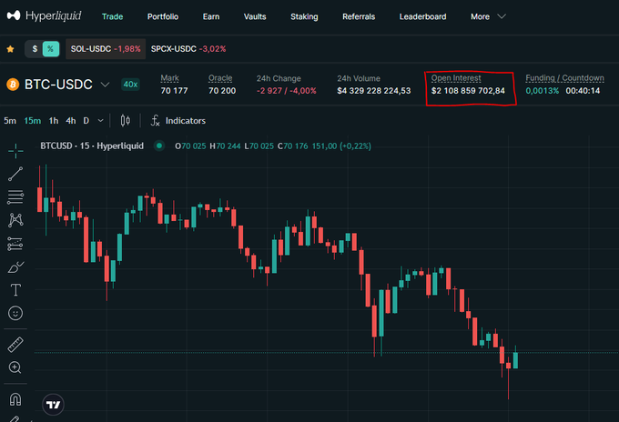Image resolution: width=619 pixels, height=422 pixels.
Task: Select the 15m timeframe
Action: tap(33, 121)
